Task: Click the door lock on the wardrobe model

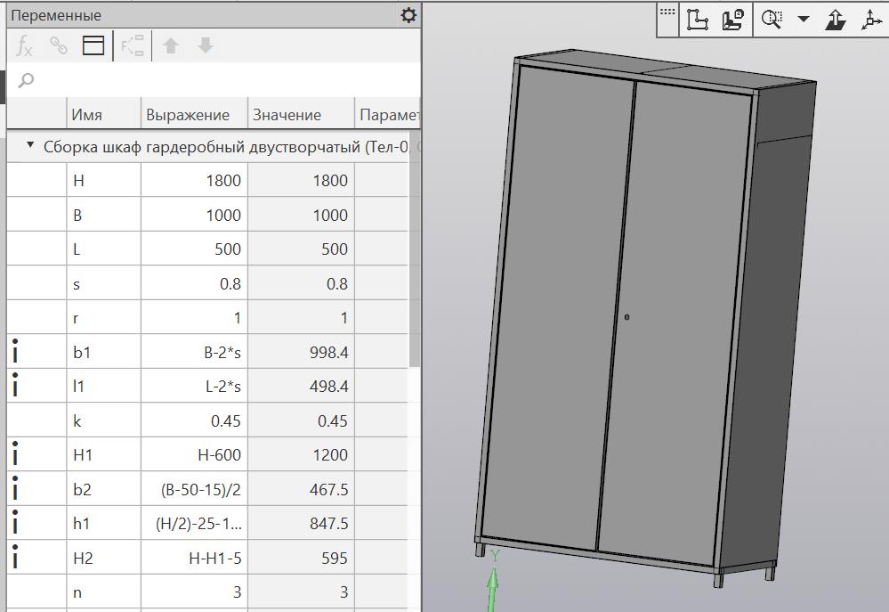Action: point(626,317)
